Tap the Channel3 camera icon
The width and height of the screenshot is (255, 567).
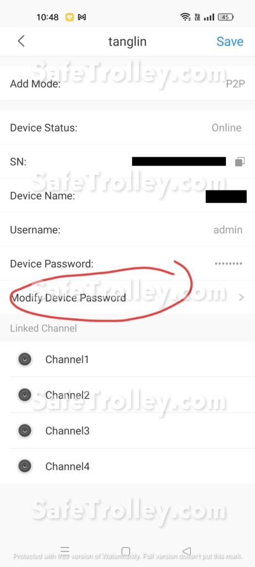point(24,430)
